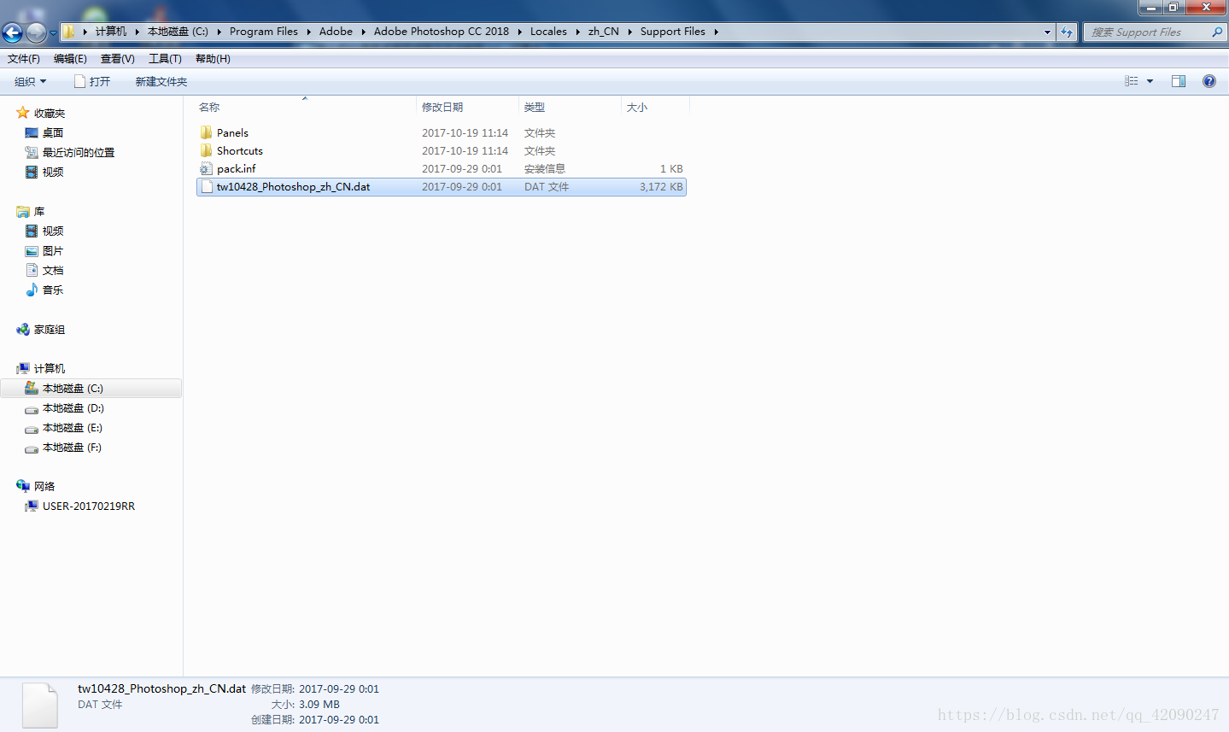Select 视频 under 库
Image resolution: width=1229 pixels, height=732 pixels.
click(53, 231)
